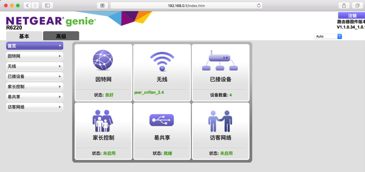The image size is (365, 172).
Task: Click the 设备数量: 4 device count
Action: [221, 95]
